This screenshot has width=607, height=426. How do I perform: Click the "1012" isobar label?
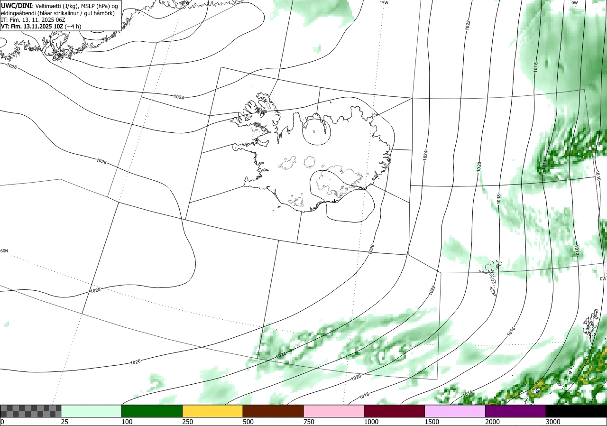(577, 250)
